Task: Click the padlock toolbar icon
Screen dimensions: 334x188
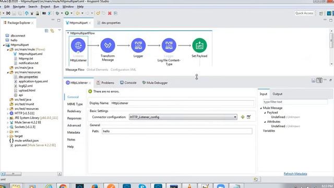Action: pos(37,14)
